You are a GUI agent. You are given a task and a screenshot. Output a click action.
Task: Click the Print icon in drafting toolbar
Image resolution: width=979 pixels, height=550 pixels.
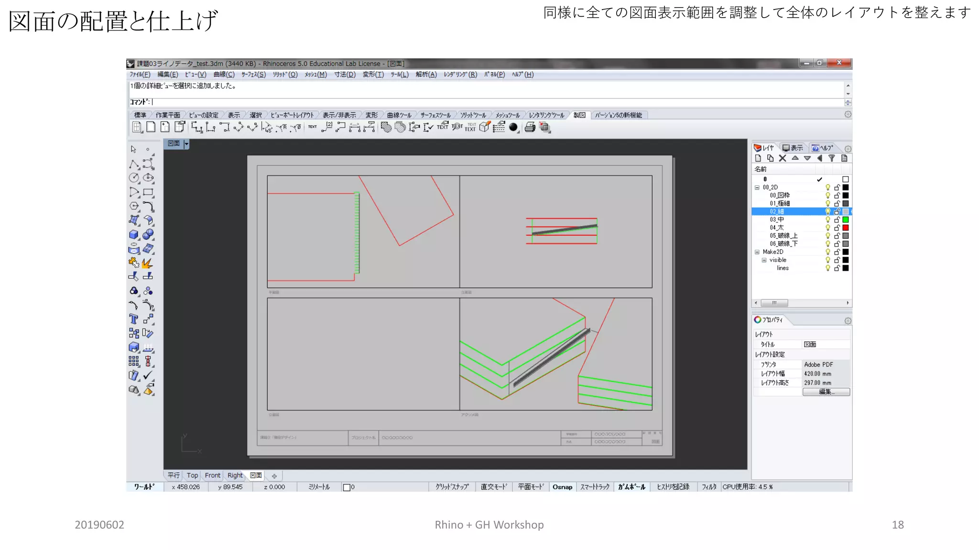point(530,127)
